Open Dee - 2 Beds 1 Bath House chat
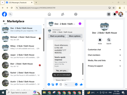The width and height of the screenshot is (127, 95). click(x=21, y=29)
